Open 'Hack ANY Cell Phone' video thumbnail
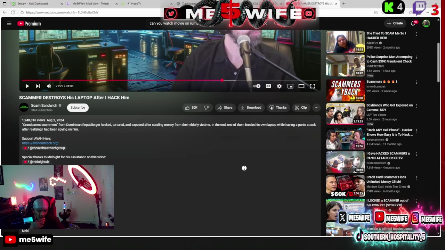This screenshot has width=445, height=250. [346, 139]
